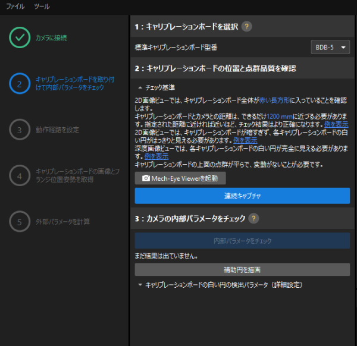Select step キャリブレーションボードを取り付けて内部パラメータをチェック
The height and width of the screenshot is (346, 357).
coord(75,83)
